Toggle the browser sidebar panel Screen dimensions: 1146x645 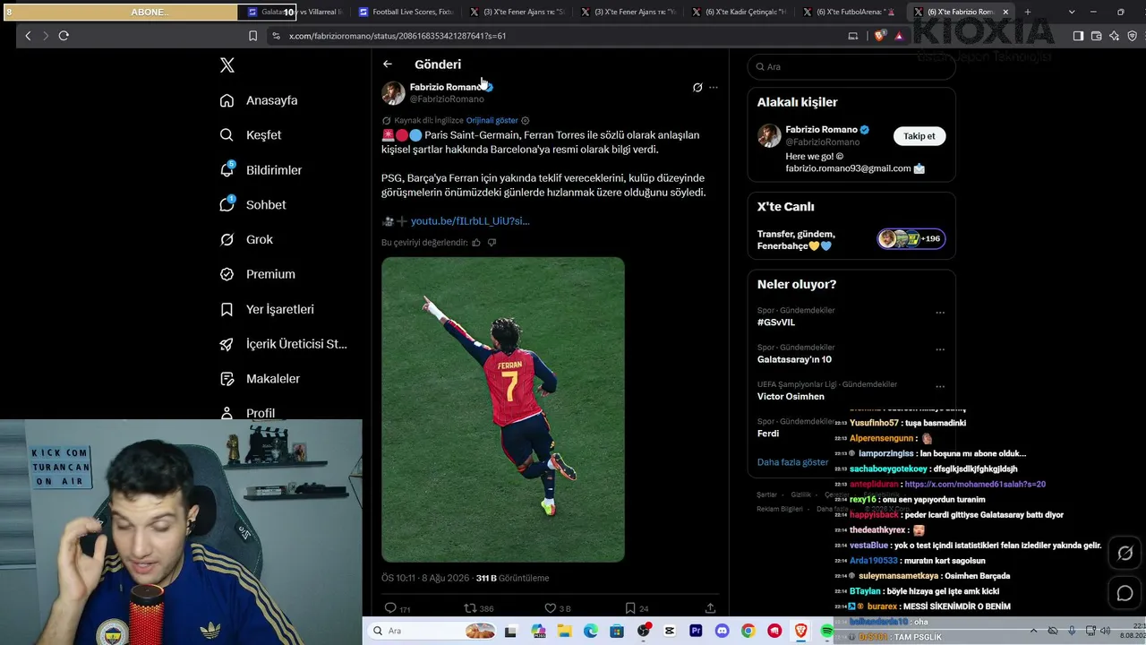[x=1078, y=36]
